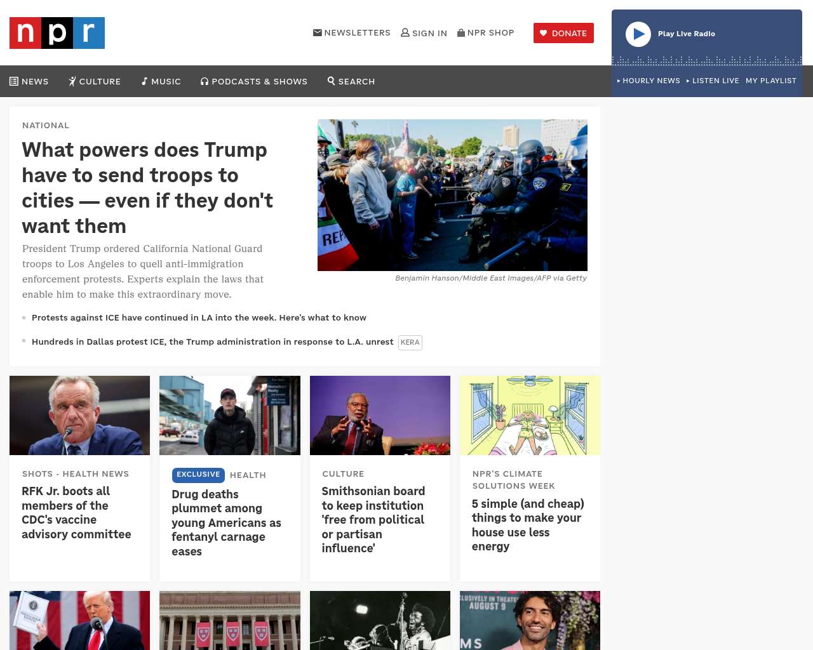Click the Podcasts headphones icon
813x650 pixels.
click(x=205, y=81)
